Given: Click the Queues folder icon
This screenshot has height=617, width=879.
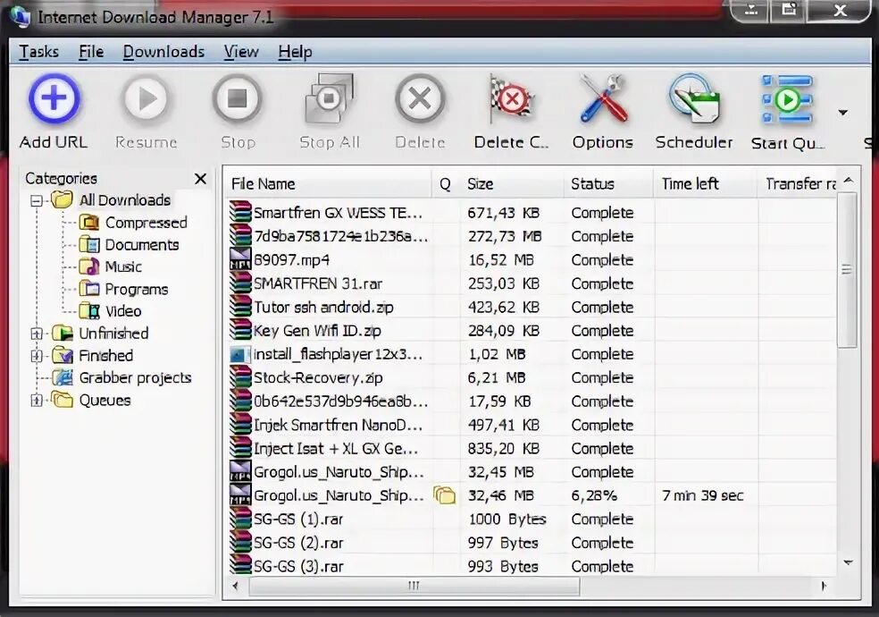Looking at the screenshot, I should [63, 400].
